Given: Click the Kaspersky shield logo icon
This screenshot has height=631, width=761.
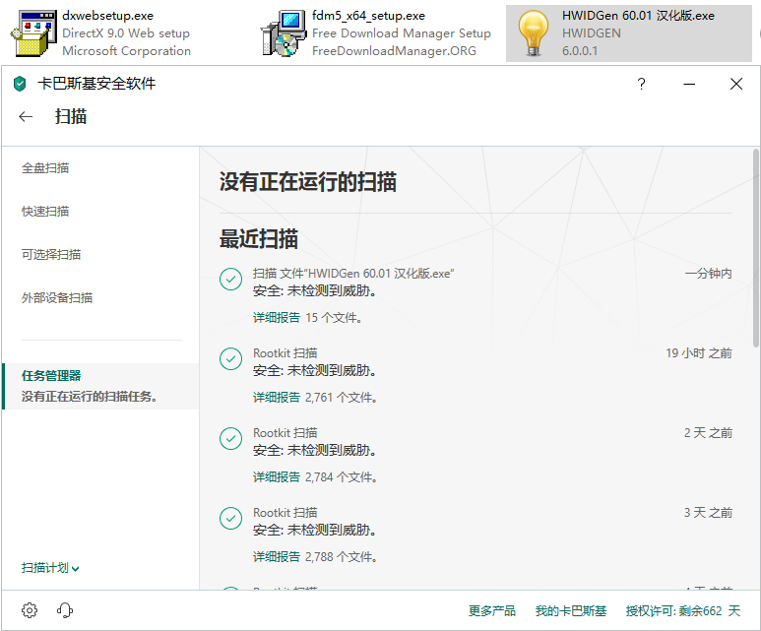Looking at the screenshot, I should [20, 84].
